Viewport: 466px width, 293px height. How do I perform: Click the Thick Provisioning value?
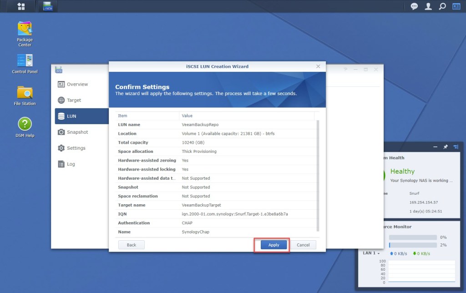[x=199, y=151]
